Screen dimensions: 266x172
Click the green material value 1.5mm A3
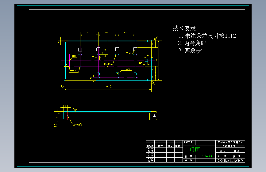[207, 156]
